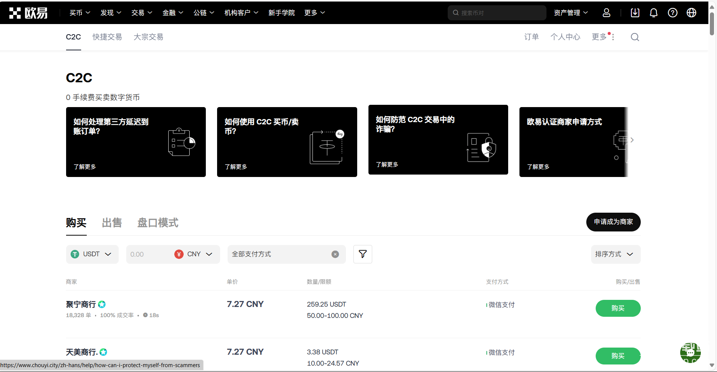This screenshot has height=372, width=717.
Task: Open the green chat support bubble
Action: [690, 352]
